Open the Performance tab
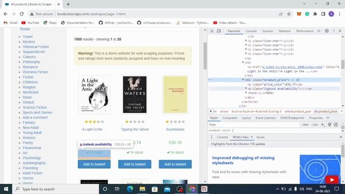 pos(305,31)
